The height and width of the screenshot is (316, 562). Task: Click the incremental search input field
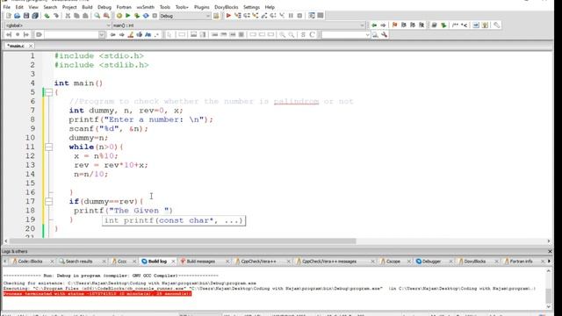click(x=72, y=35)
